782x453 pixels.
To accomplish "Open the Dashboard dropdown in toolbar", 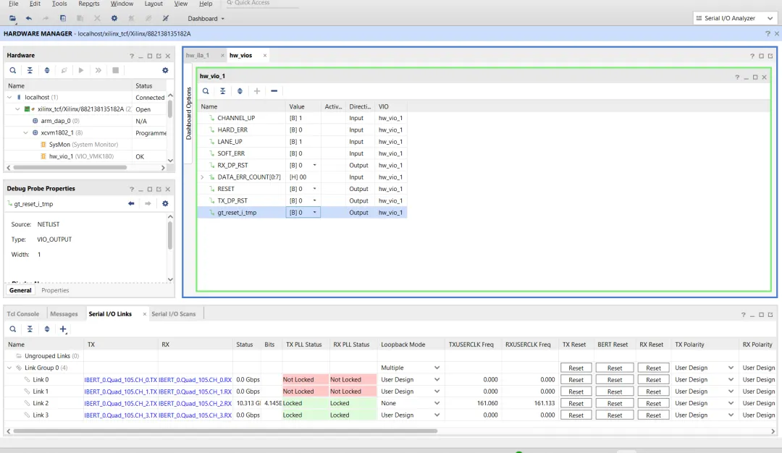I will [x=206, y=19].
